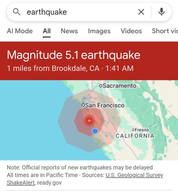178x193 pixels.
Task: Select the All tab
Action: click(47, 31)
